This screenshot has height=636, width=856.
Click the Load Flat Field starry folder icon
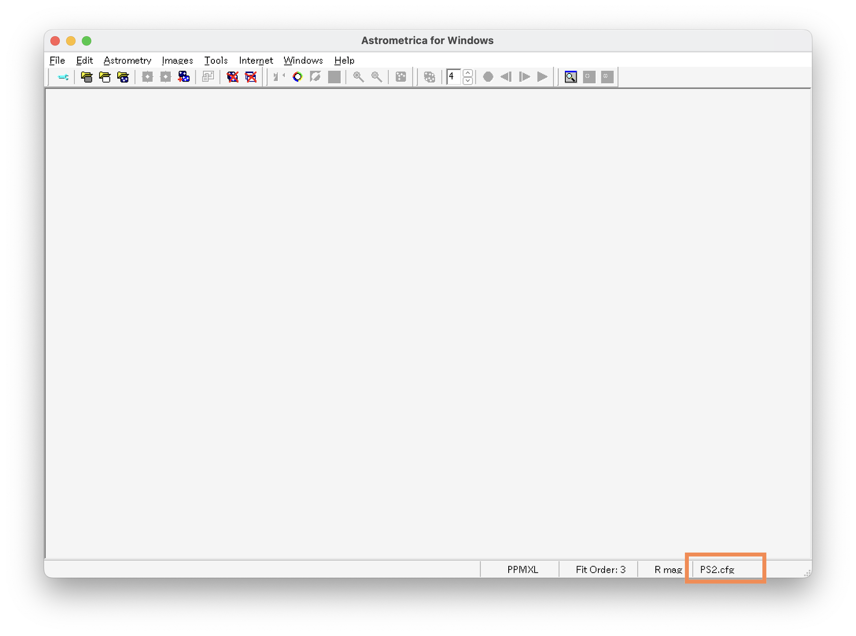(x=123, y=77)
